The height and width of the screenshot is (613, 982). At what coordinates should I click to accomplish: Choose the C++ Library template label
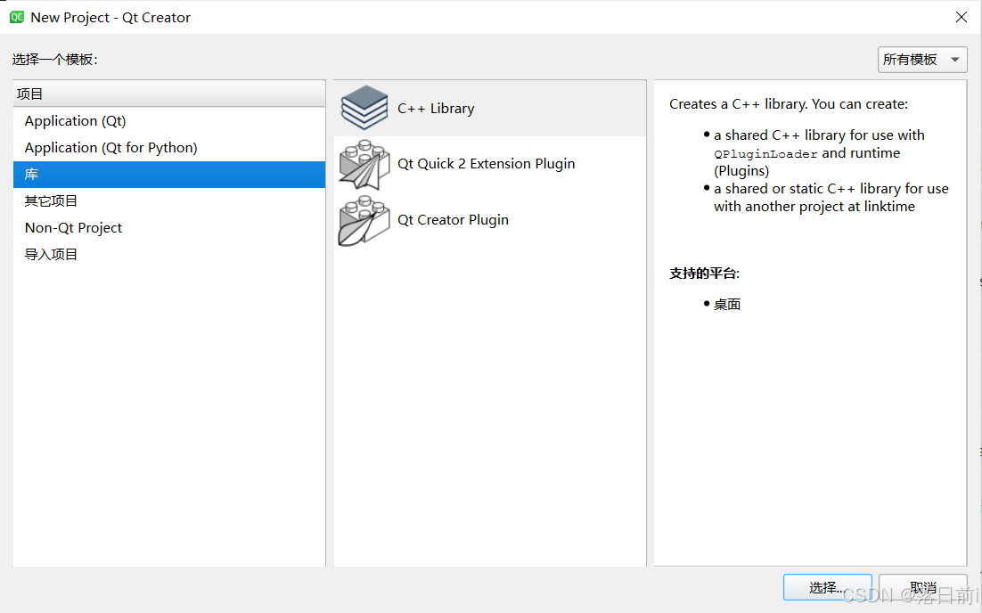point(436,109)
